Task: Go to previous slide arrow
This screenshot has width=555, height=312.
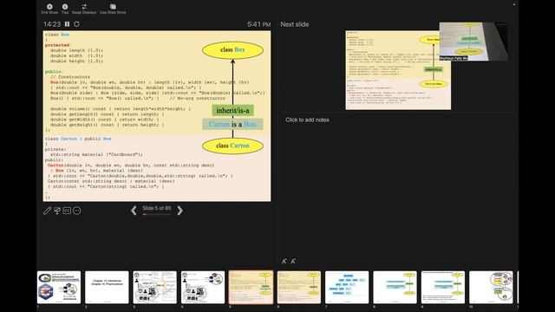Action: pos(134,211)
